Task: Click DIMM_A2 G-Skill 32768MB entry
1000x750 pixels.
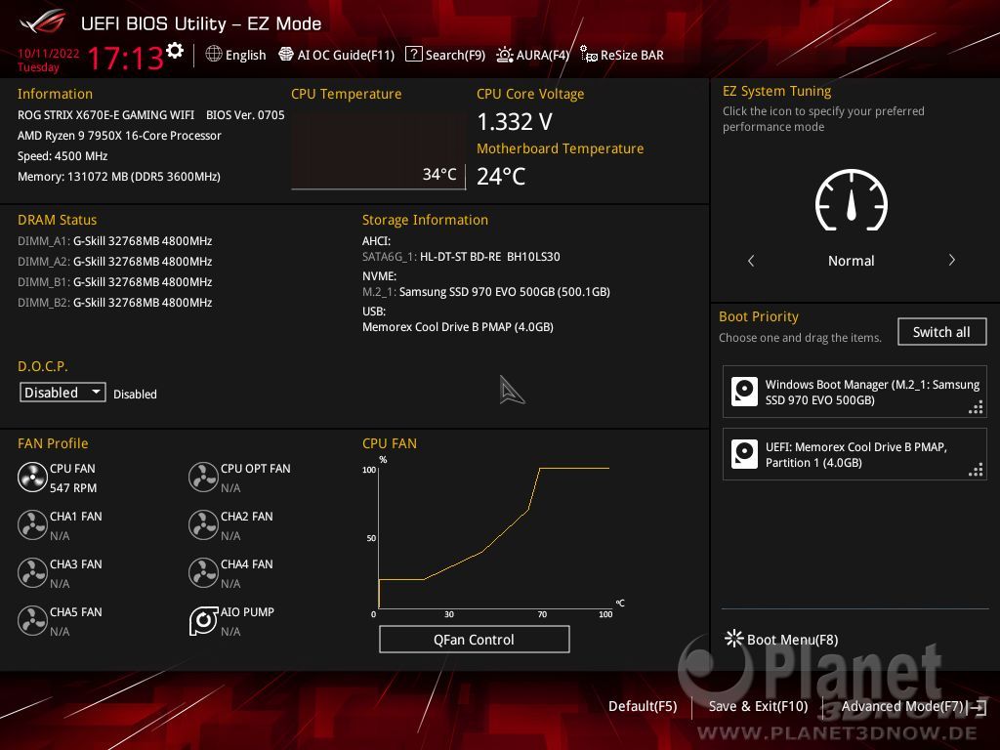Action: pos(115,262)
